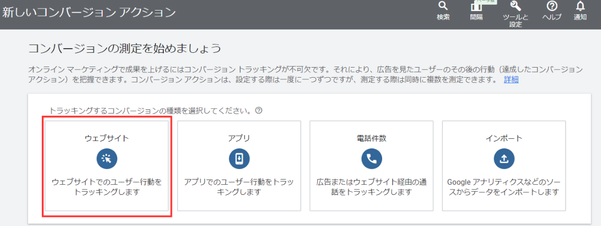
Task: Click the 検索 label in header
Action: pos(443,17)
